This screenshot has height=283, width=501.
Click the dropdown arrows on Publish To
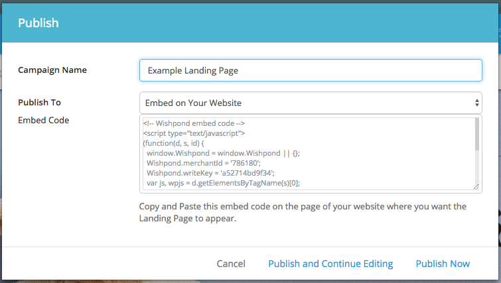coord(476,103)
